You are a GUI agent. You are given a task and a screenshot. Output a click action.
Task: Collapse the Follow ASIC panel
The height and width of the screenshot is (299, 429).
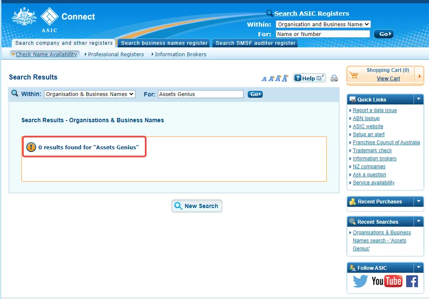click(418, 267)
